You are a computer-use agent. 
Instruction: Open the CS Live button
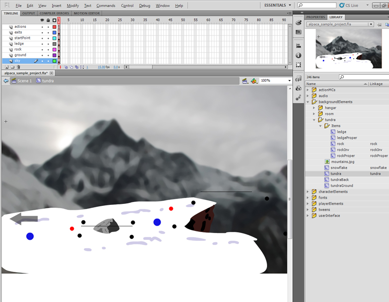(x=351, y=5)
